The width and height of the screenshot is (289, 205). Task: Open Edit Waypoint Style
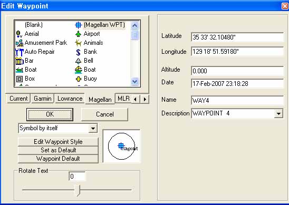coord(58,142)
